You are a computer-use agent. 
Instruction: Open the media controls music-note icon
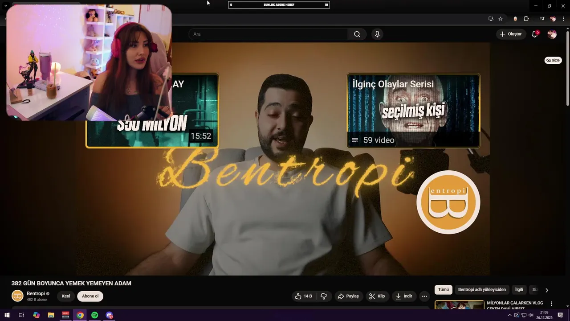click(x=542, y=19)
